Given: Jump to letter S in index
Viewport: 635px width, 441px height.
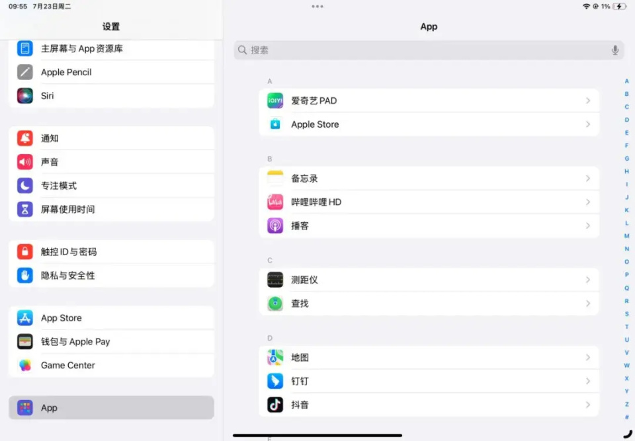Looking at the screenshot, I should (626, 314).
